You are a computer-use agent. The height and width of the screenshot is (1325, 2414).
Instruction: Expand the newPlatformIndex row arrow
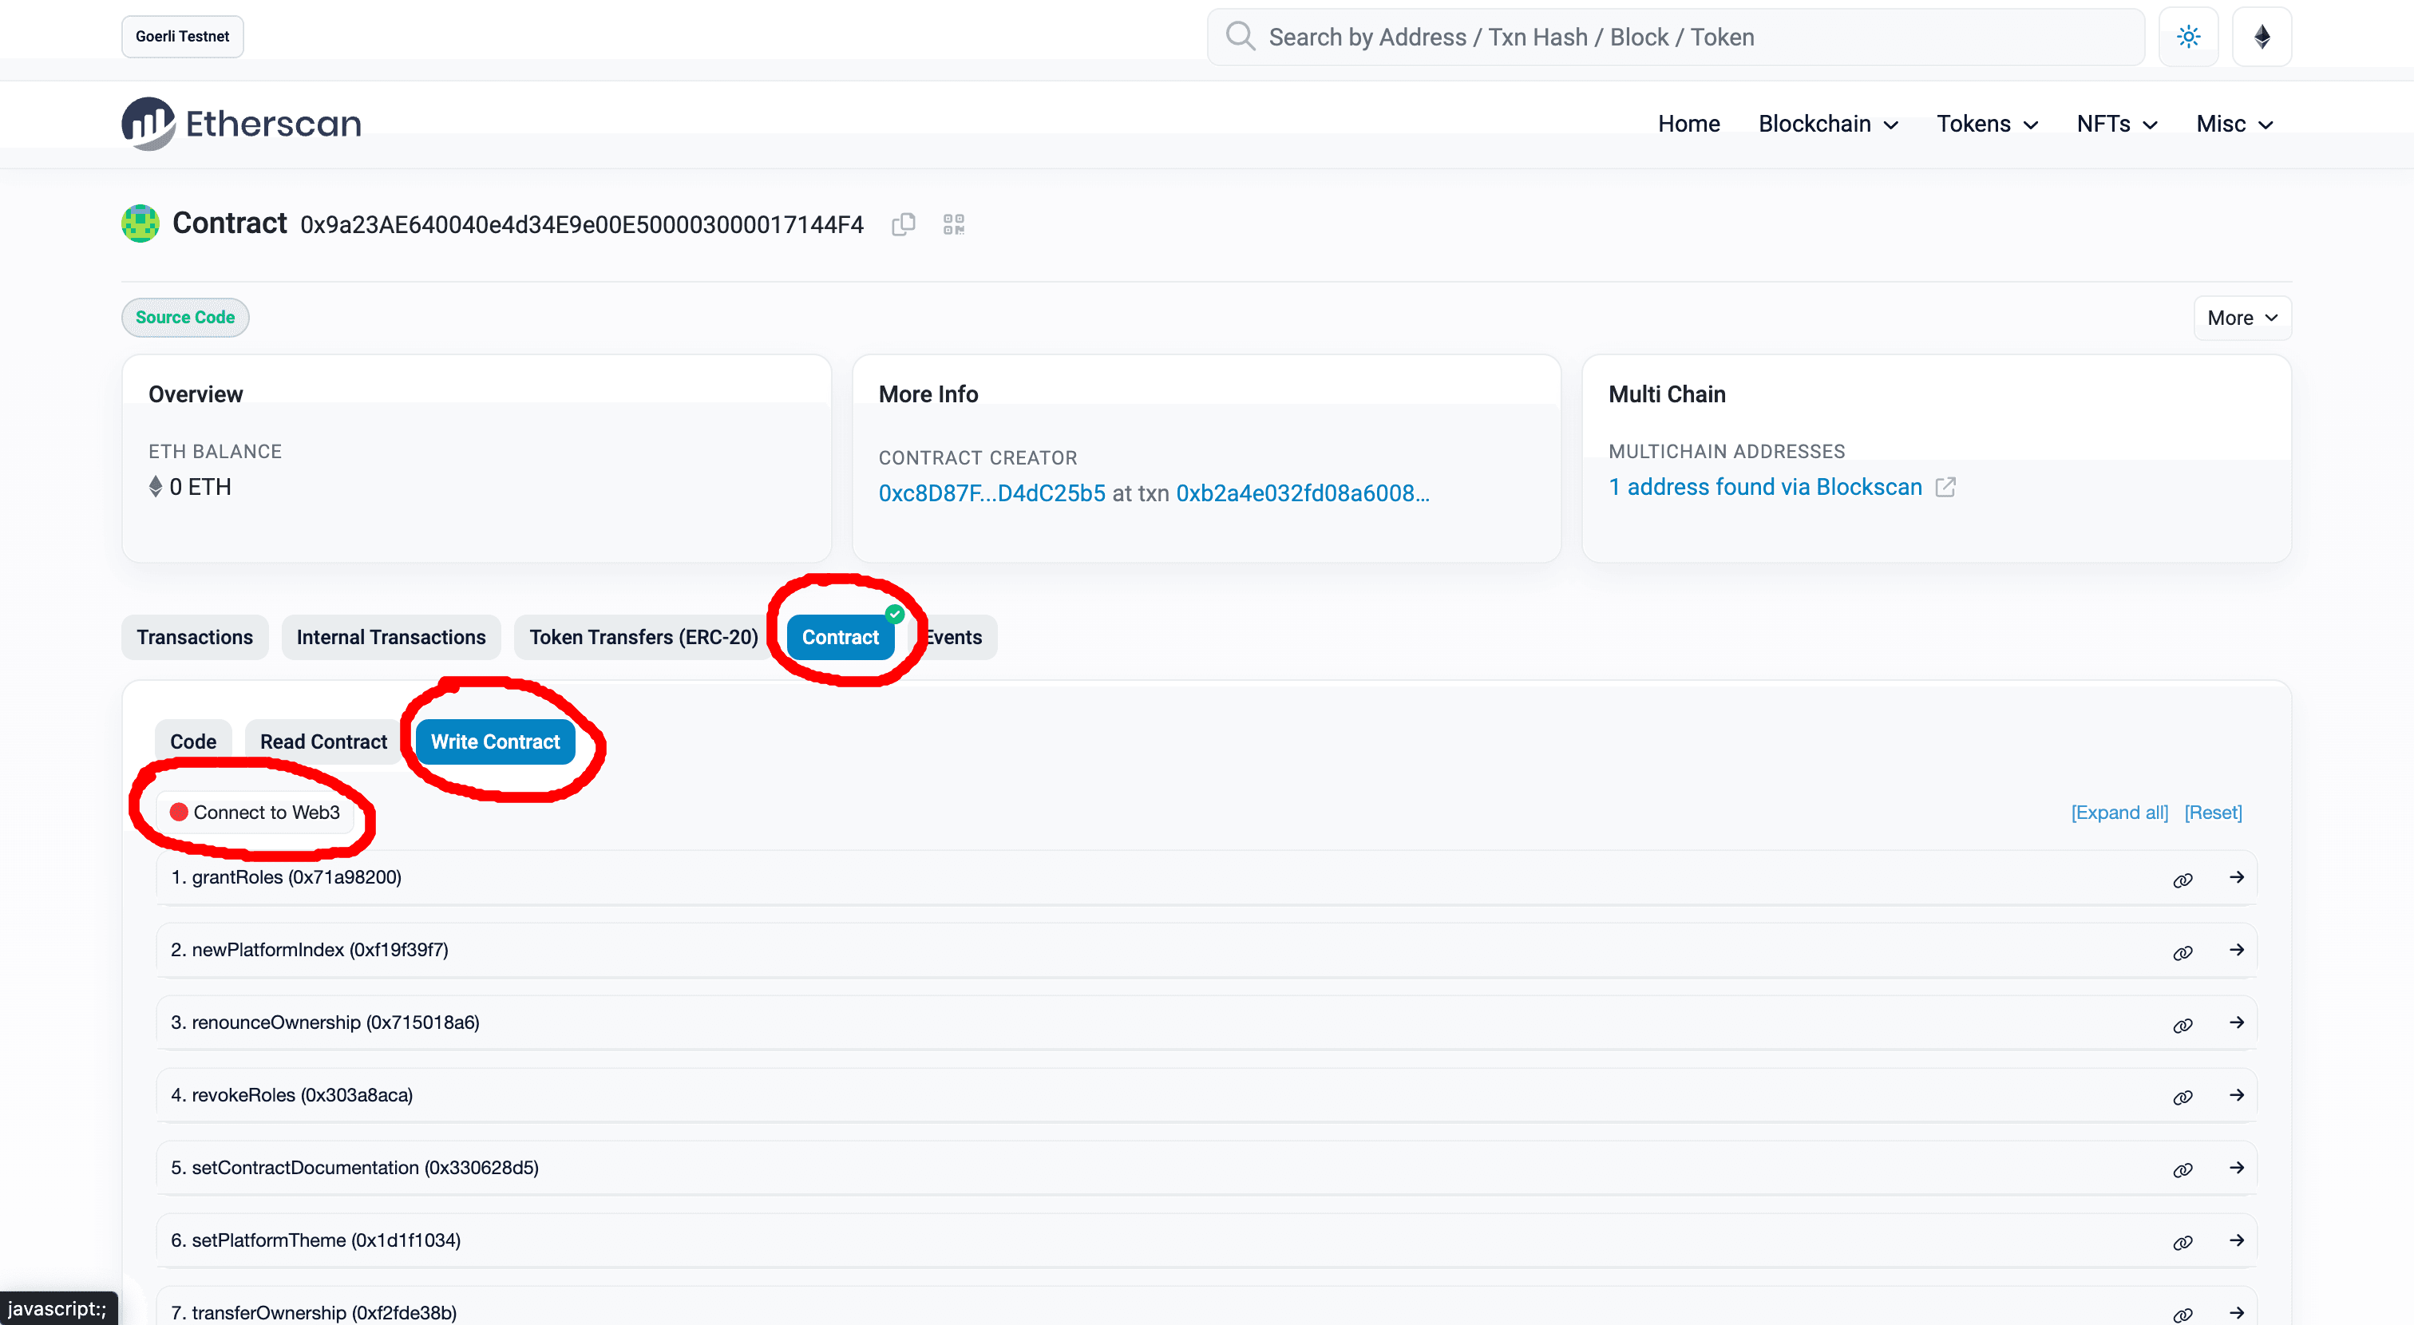2236,949
